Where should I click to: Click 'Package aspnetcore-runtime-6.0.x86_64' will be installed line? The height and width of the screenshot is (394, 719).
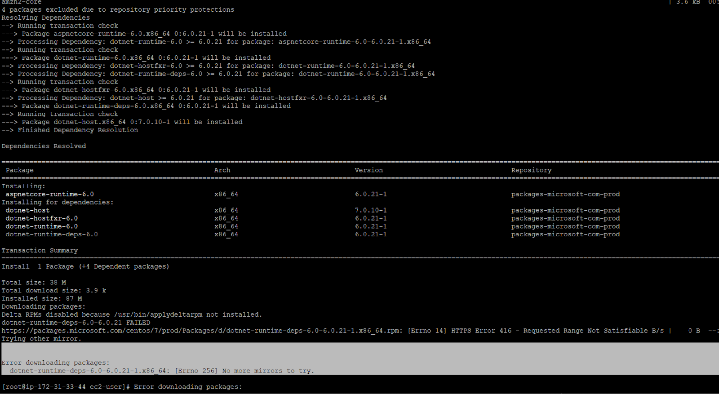pyautogui.click(x=144, y=34)
